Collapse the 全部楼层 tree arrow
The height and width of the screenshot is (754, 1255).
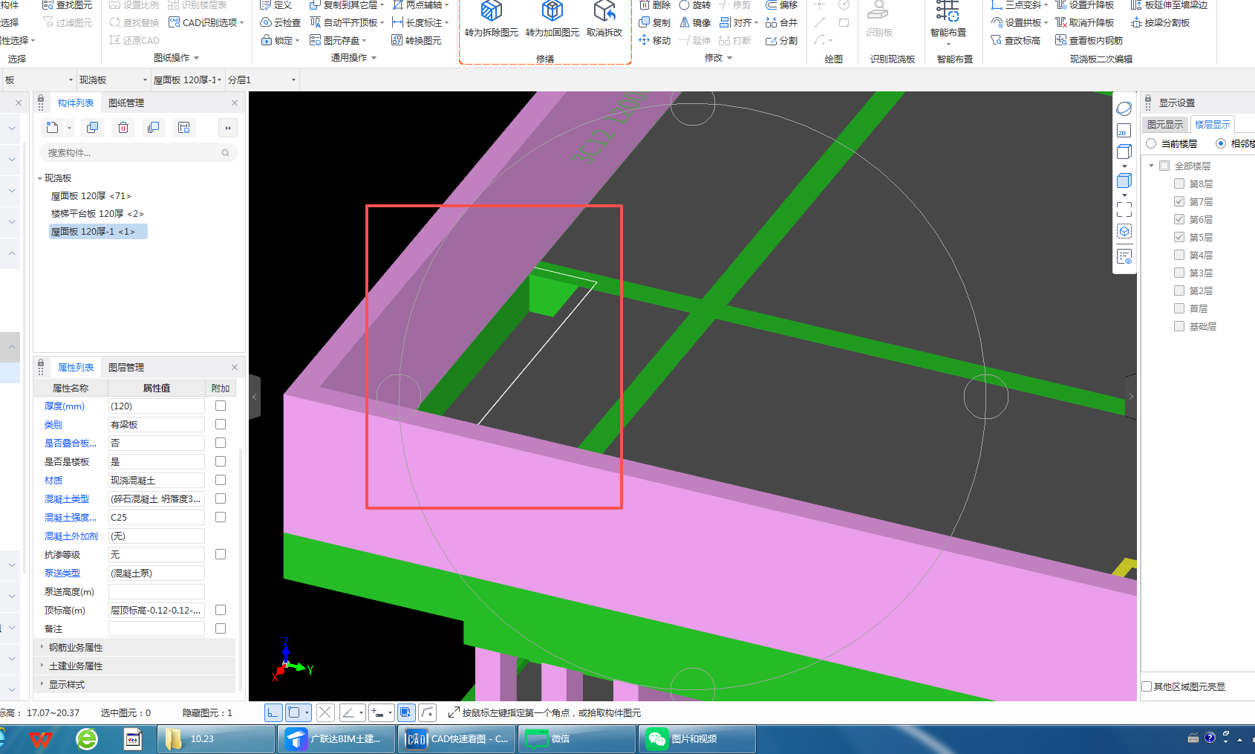pyautogui.click(x=1152, y=166)
